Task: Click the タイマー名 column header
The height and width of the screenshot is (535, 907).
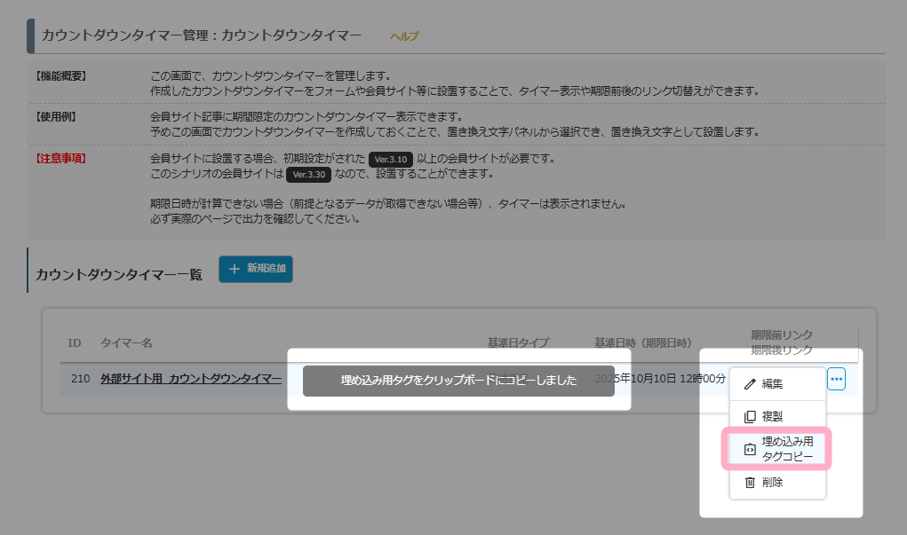Action: tap(125, 342)
